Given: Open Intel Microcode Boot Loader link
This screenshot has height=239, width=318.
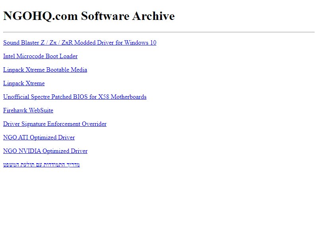Looking at the screenshot, I should (x=41, y=56).
